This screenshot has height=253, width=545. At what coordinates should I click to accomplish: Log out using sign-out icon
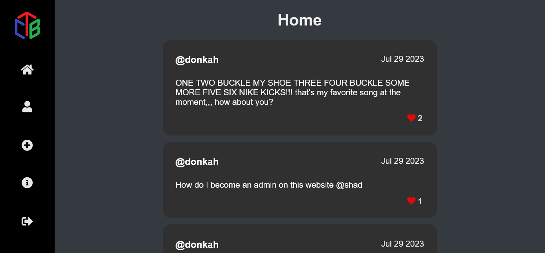point(27,221)
